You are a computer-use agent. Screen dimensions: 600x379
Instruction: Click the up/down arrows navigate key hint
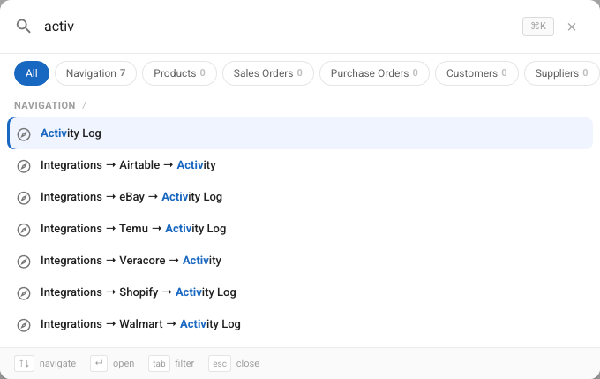[x=24, y=363]
